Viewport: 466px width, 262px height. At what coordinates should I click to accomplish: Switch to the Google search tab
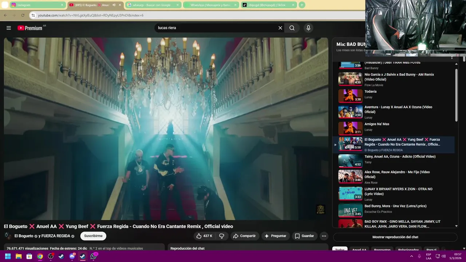[153, 5]
